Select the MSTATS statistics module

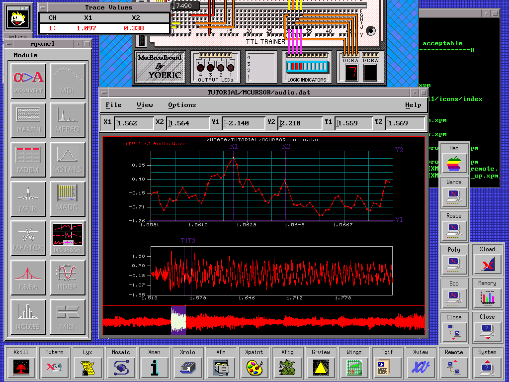pos(68,159)
